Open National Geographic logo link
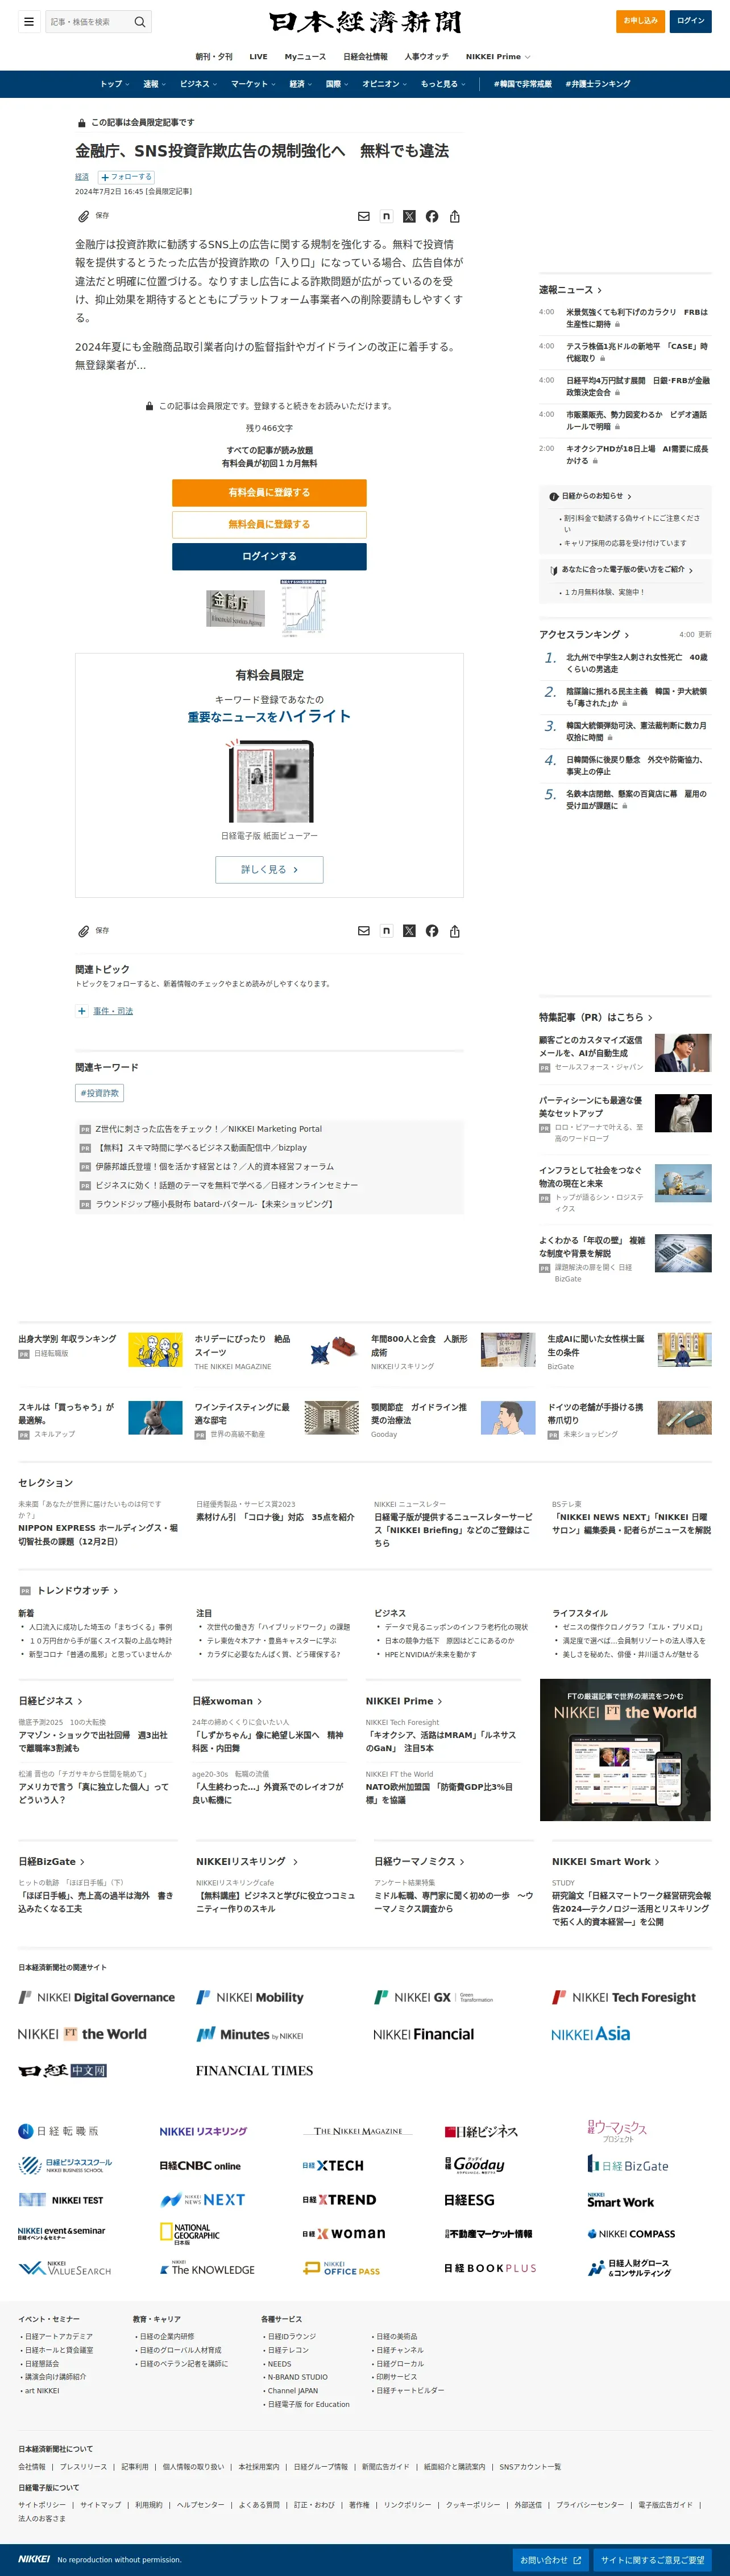 [x=190, y=2234]
